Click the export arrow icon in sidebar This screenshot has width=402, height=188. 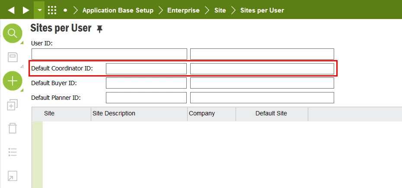13,176
